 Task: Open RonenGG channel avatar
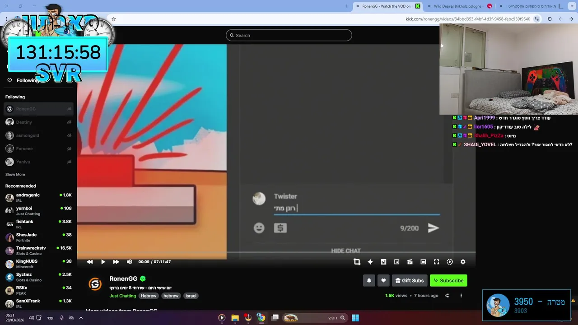click(x=95, y=284)
